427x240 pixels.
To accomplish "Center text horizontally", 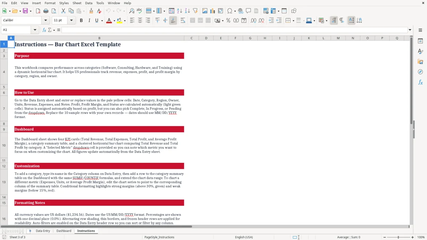I will click(140, 21).
